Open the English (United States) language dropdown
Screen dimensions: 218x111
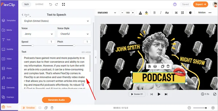(56, 21)
